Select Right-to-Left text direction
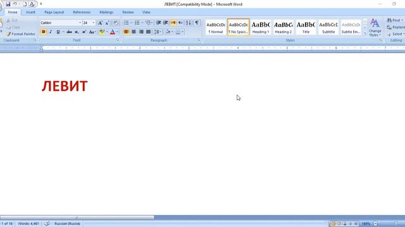Viewport: 405px width, 227px height. click(x=180, y=23)
